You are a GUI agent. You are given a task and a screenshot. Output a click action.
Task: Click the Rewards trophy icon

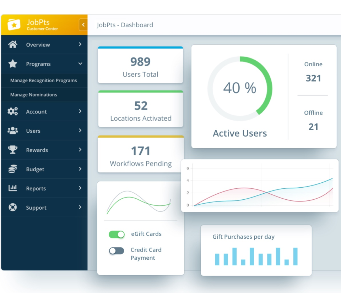tap(13, 150)
